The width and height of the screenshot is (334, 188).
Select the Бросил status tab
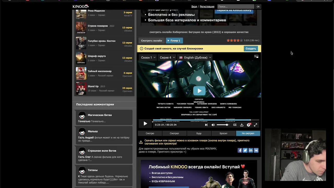223,133
